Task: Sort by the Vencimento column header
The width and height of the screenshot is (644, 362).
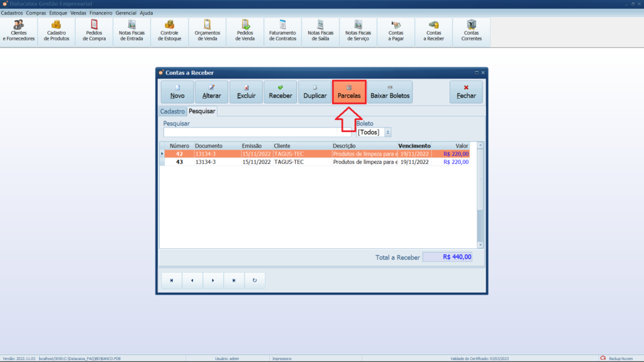Action: point(414,146)
